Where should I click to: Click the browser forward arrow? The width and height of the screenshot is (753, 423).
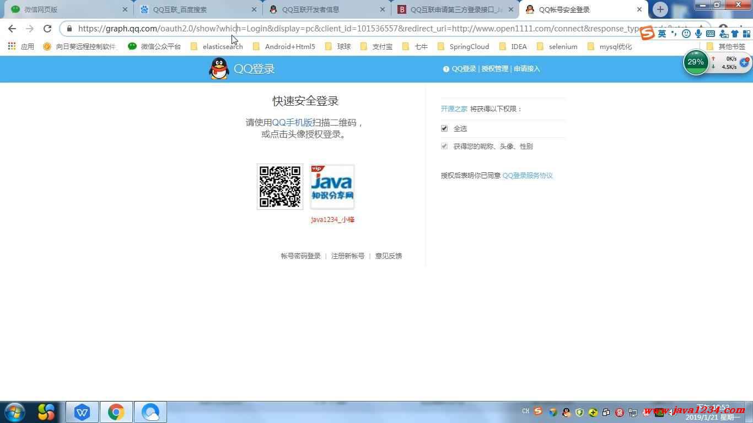click(x=30, y=29)
